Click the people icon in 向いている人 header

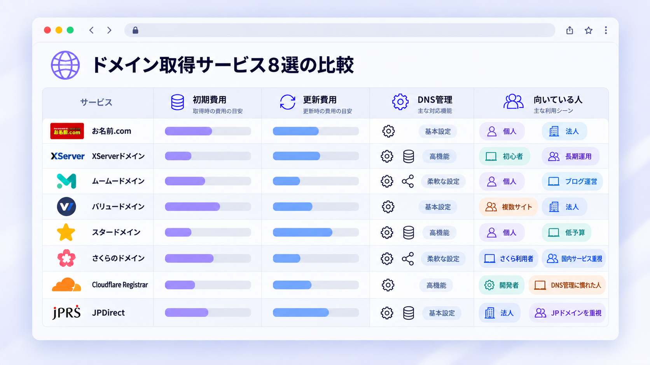(514, 102)
